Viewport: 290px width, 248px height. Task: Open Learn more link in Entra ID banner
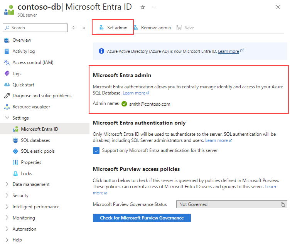pyautogui.click(x=228, y=51)
